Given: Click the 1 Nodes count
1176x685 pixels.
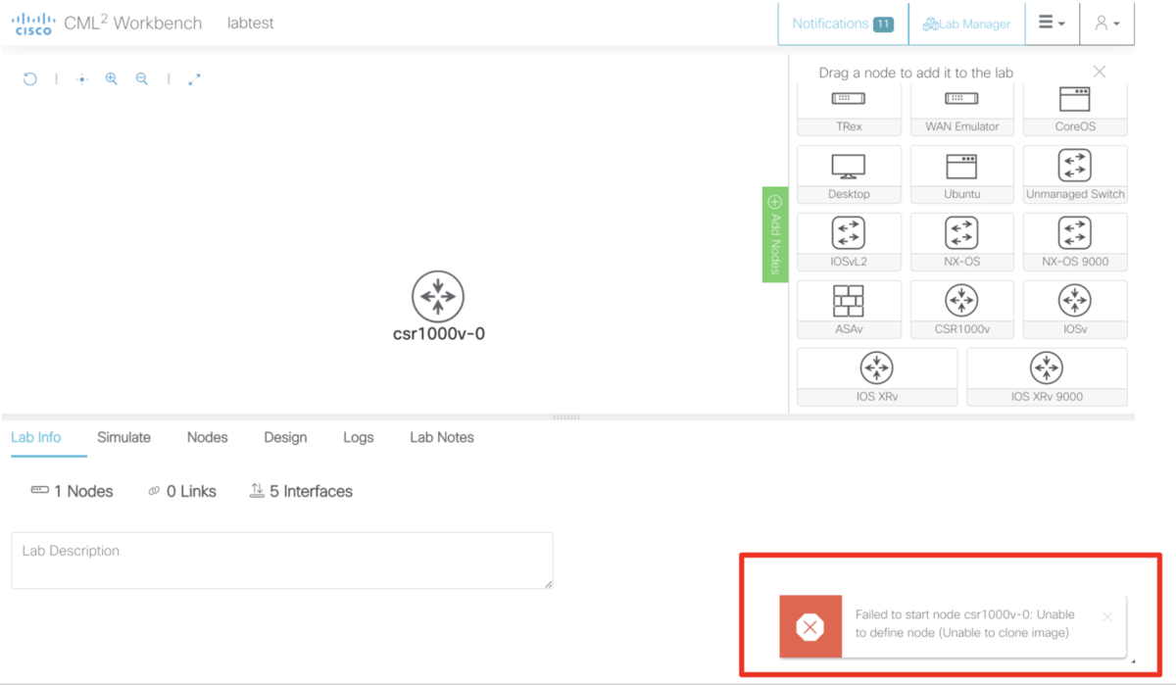Looking at the screenshot, I should (x=72, y=491).
